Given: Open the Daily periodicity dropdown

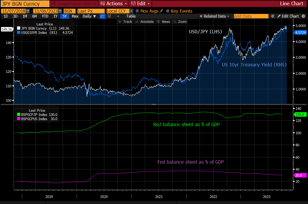Looking at the screenshot, I should (89, 16).
